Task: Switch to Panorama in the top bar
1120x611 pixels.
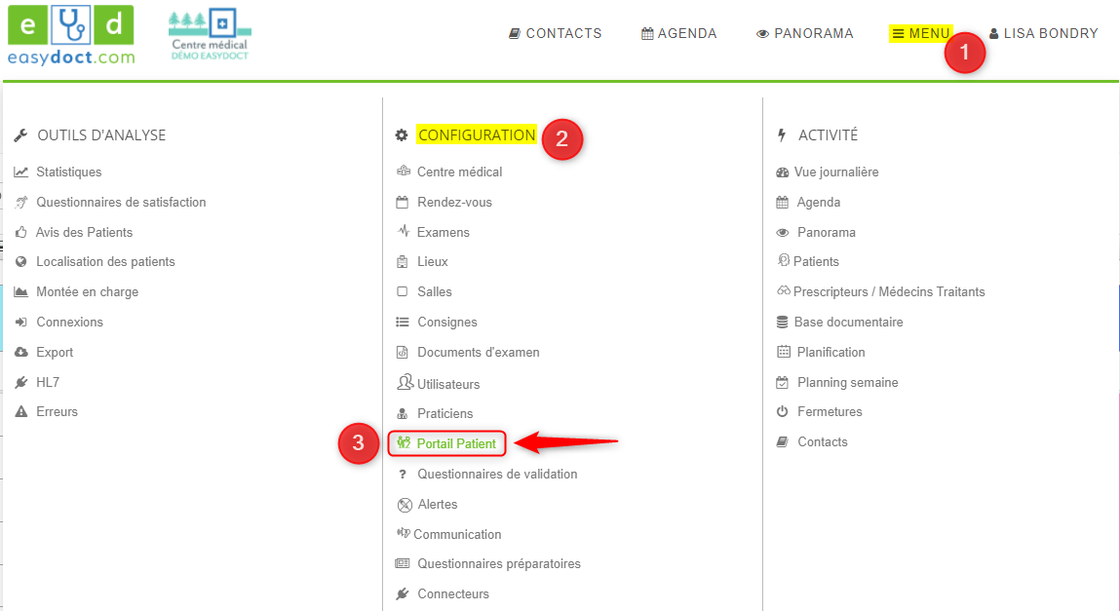Action: [804, 34]
